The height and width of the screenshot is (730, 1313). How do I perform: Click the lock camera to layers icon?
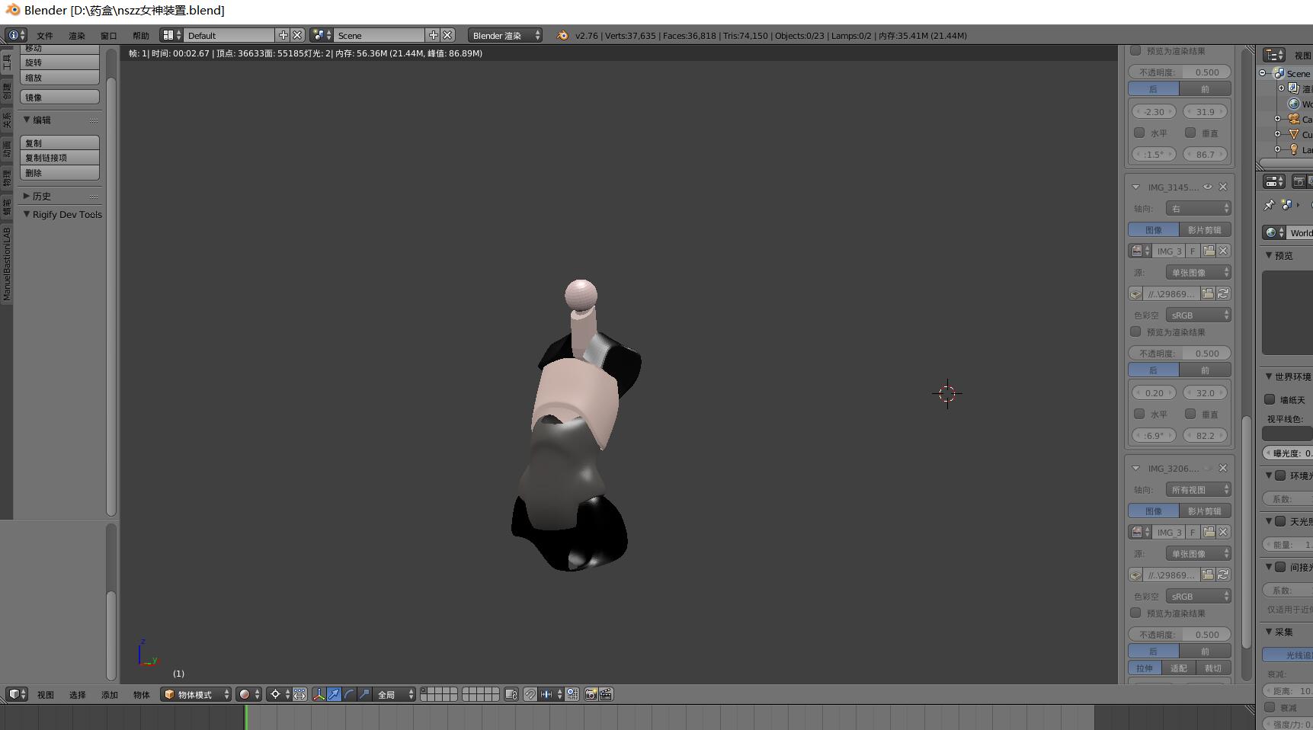(511, 694)
